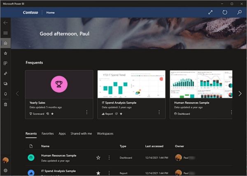Click the Scorecard label on Yearly Sales card
This screenshot has width=247, height=176.
pos(38,114)
